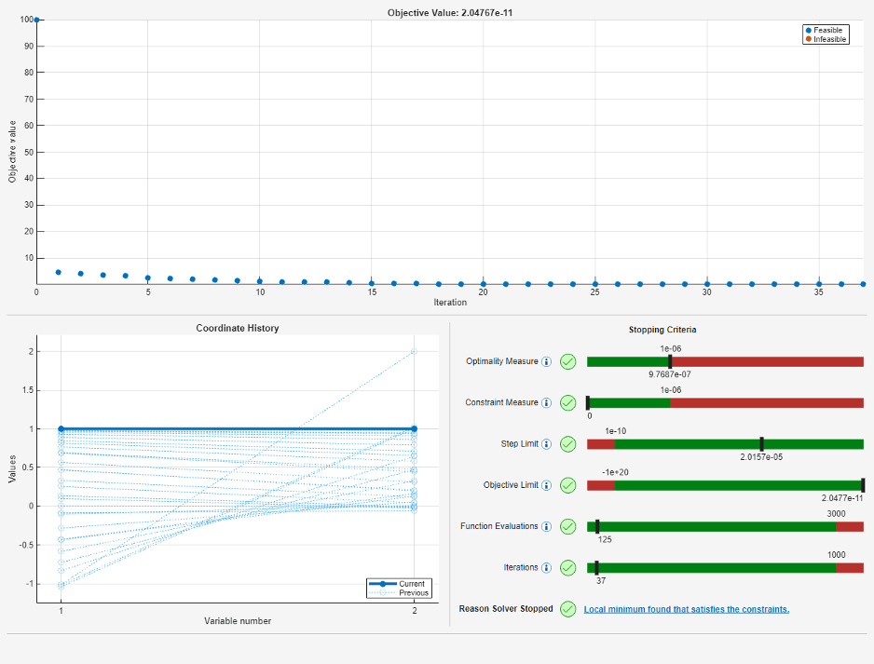Click the -1e+20 objective limit threshold
The height and width of the screenshot is (664, 874).
pyautogui.click(x=615, y=472)
